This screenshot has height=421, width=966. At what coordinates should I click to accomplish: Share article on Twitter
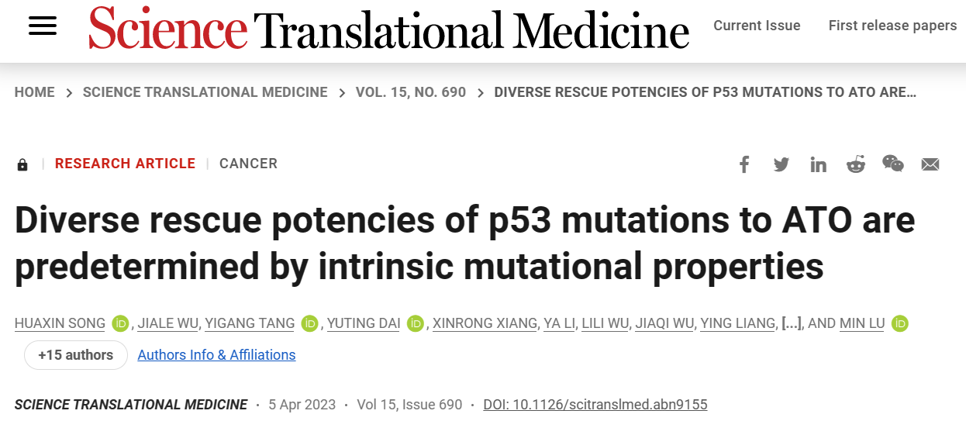781,164
